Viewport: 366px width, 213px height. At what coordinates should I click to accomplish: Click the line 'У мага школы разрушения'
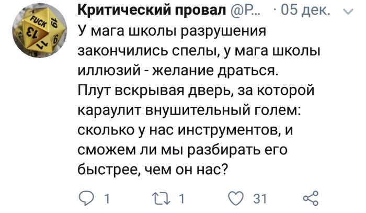pos(172,31)
